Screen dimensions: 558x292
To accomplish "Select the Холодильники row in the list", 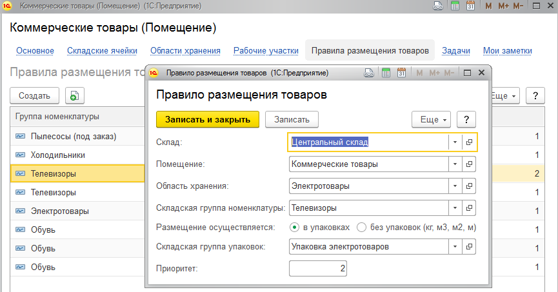I will [x=58, y=155].
